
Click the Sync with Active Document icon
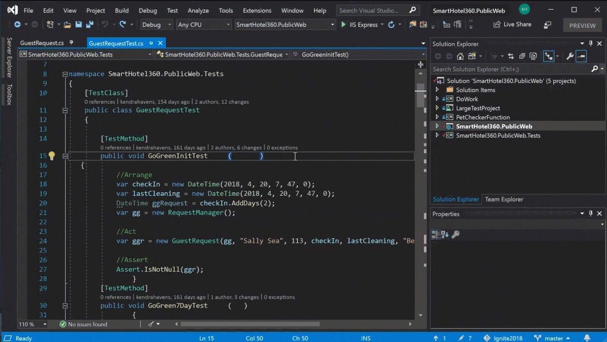point(510,56)
